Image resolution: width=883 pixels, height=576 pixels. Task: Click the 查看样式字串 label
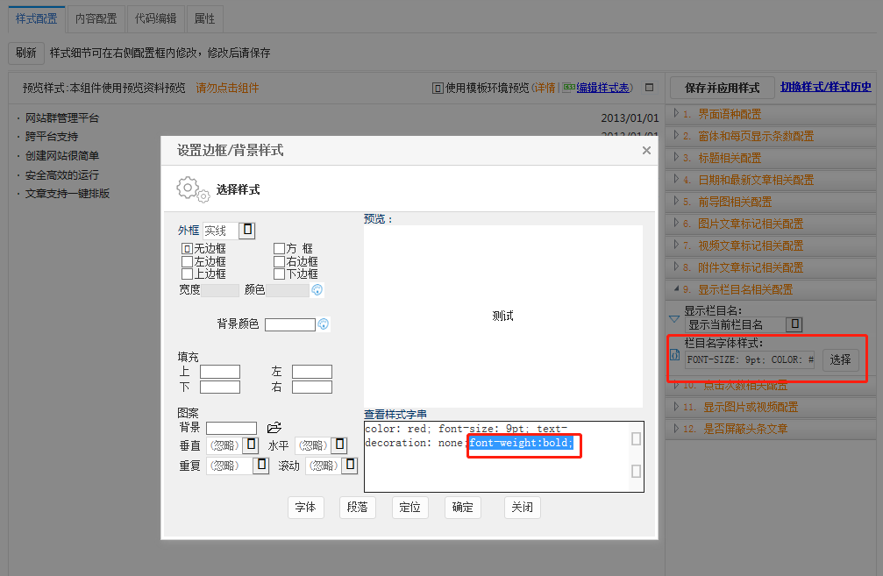395,415
